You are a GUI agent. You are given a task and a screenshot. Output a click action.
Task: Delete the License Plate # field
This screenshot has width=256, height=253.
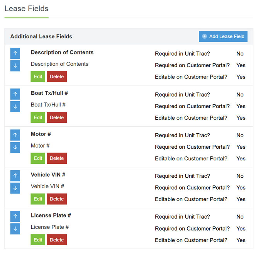(57, 240)
